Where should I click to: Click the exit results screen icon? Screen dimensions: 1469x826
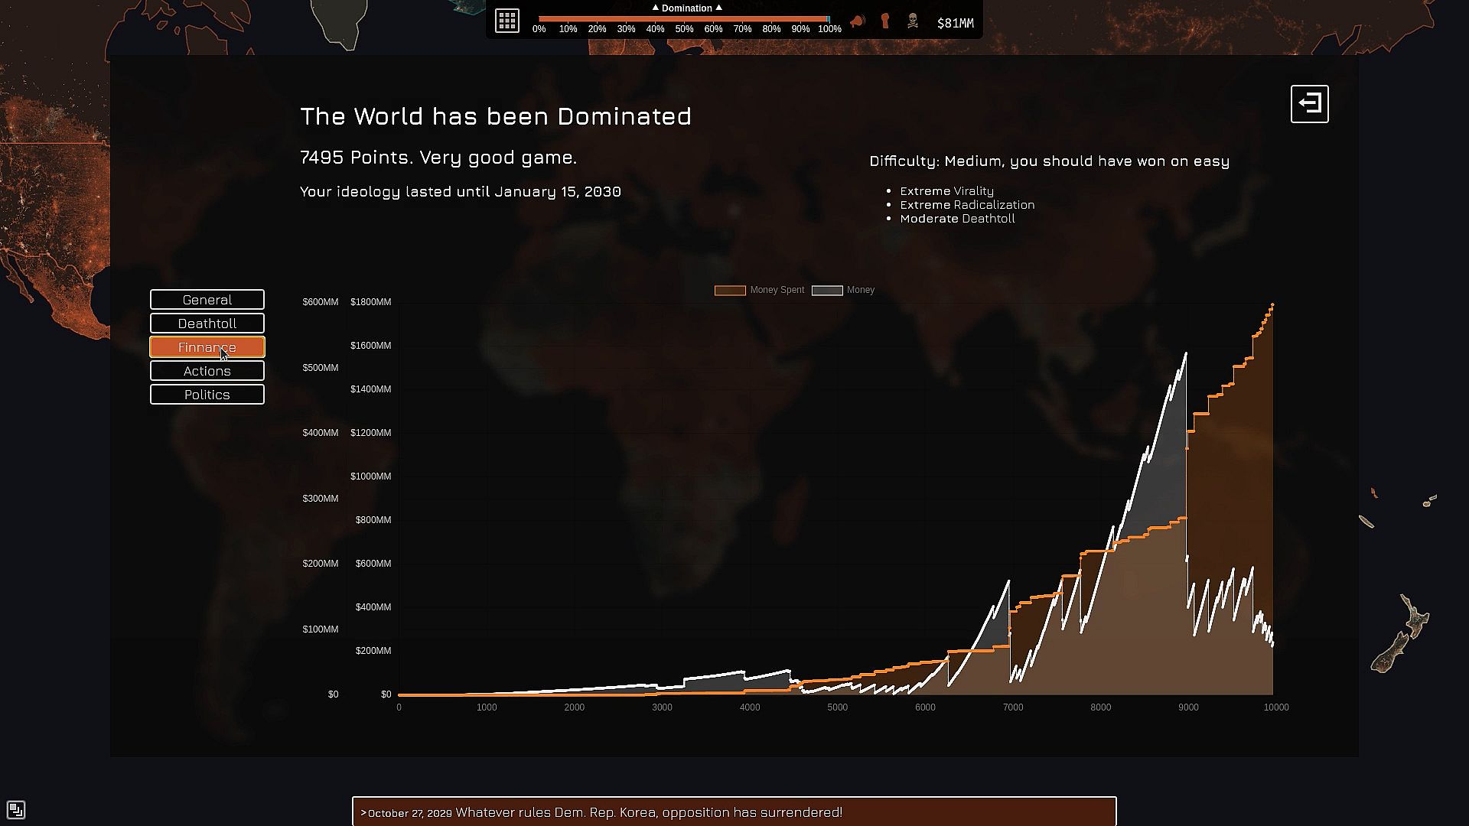pos(1309,104)
